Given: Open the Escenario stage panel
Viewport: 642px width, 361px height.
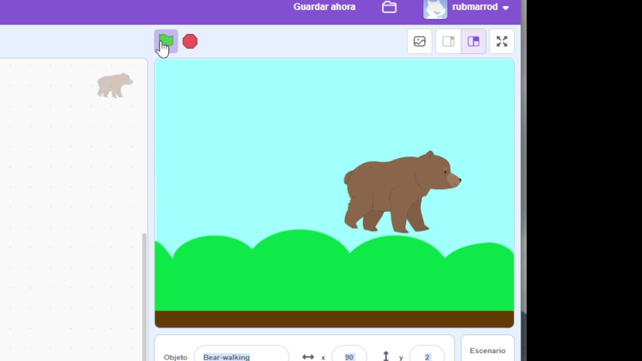Looking at the screenshot, I should (x=488, y=350).
